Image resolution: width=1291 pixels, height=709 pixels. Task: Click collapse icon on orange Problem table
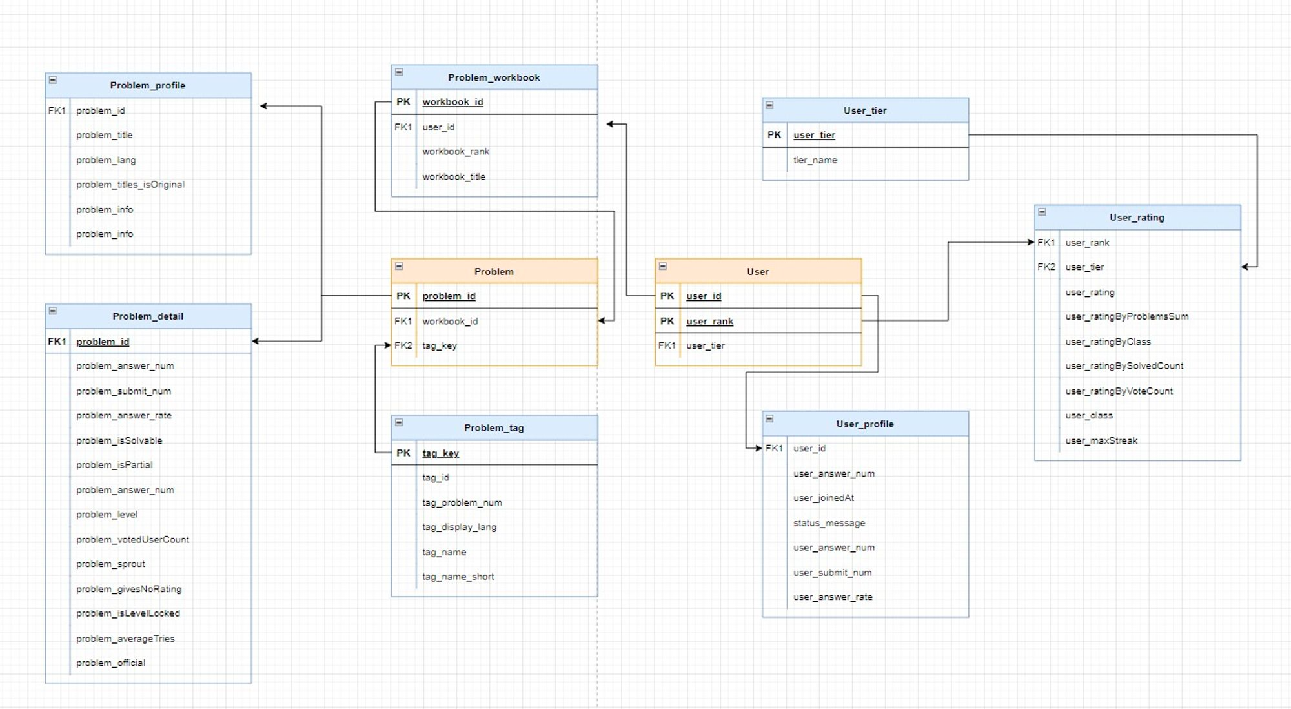[399, 266]
